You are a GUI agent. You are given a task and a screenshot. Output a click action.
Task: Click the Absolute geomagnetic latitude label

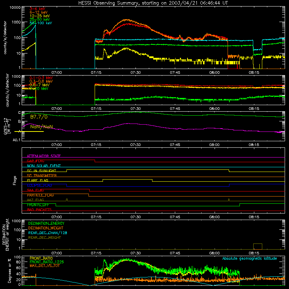[x=250, y=259]
